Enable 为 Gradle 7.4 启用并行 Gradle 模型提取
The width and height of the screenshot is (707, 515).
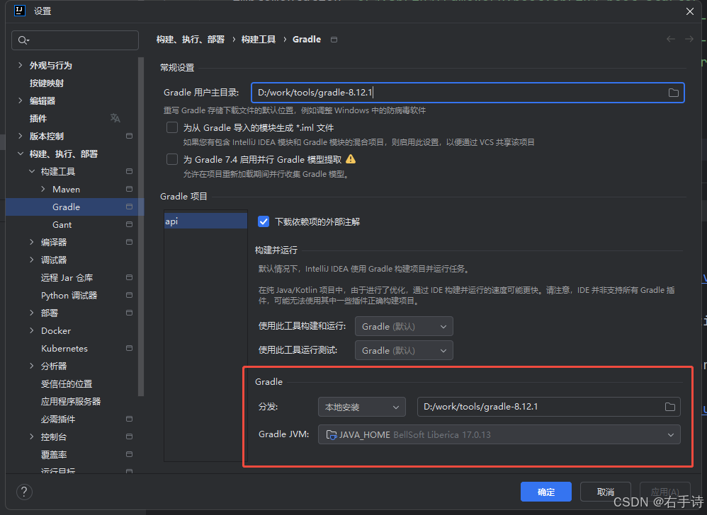171,159
